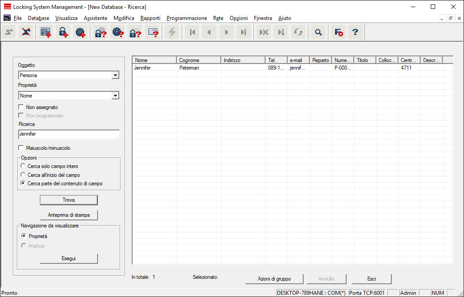Click the red crossed-out arrows toolbar icon

point(26,32)
